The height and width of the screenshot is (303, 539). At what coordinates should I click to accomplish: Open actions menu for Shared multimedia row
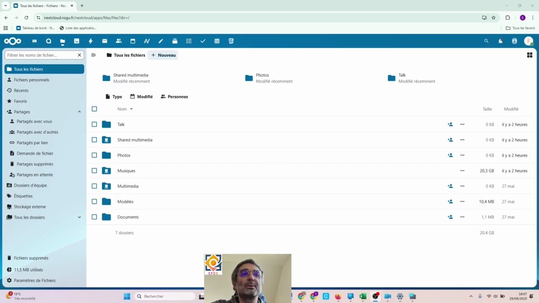[x=462, y=140]
